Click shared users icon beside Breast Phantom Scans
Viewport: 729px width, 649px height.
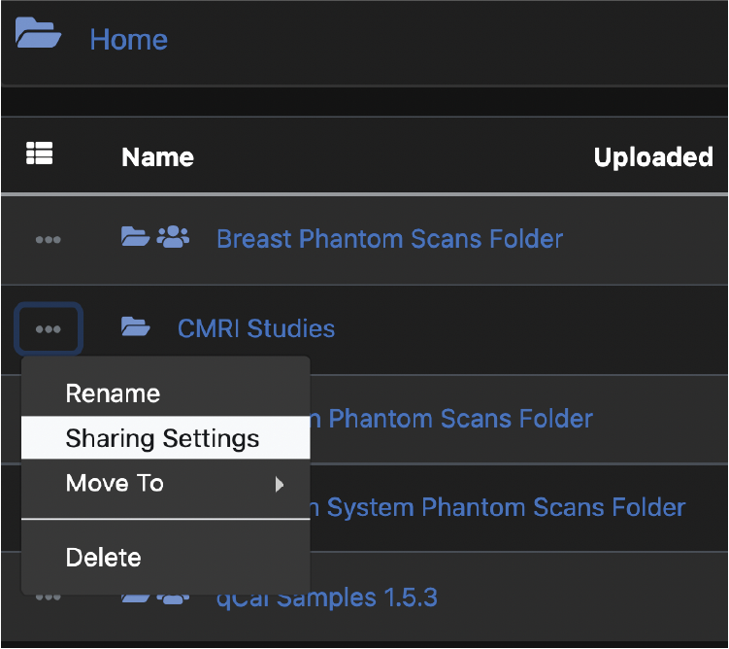[172, 236]
